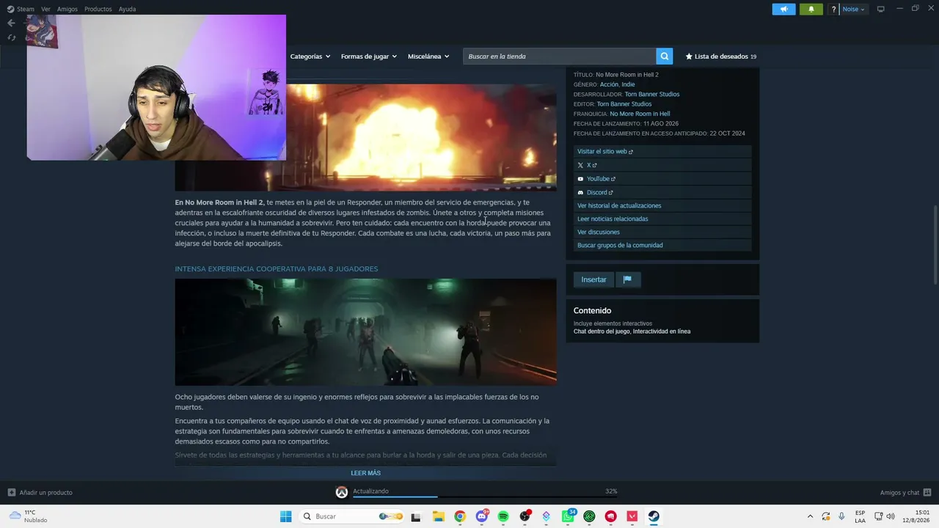Image resolution: width=939 pixels, height=528 pixels.
Task: Open the Ver menu
Action: [x=45, y=9]
